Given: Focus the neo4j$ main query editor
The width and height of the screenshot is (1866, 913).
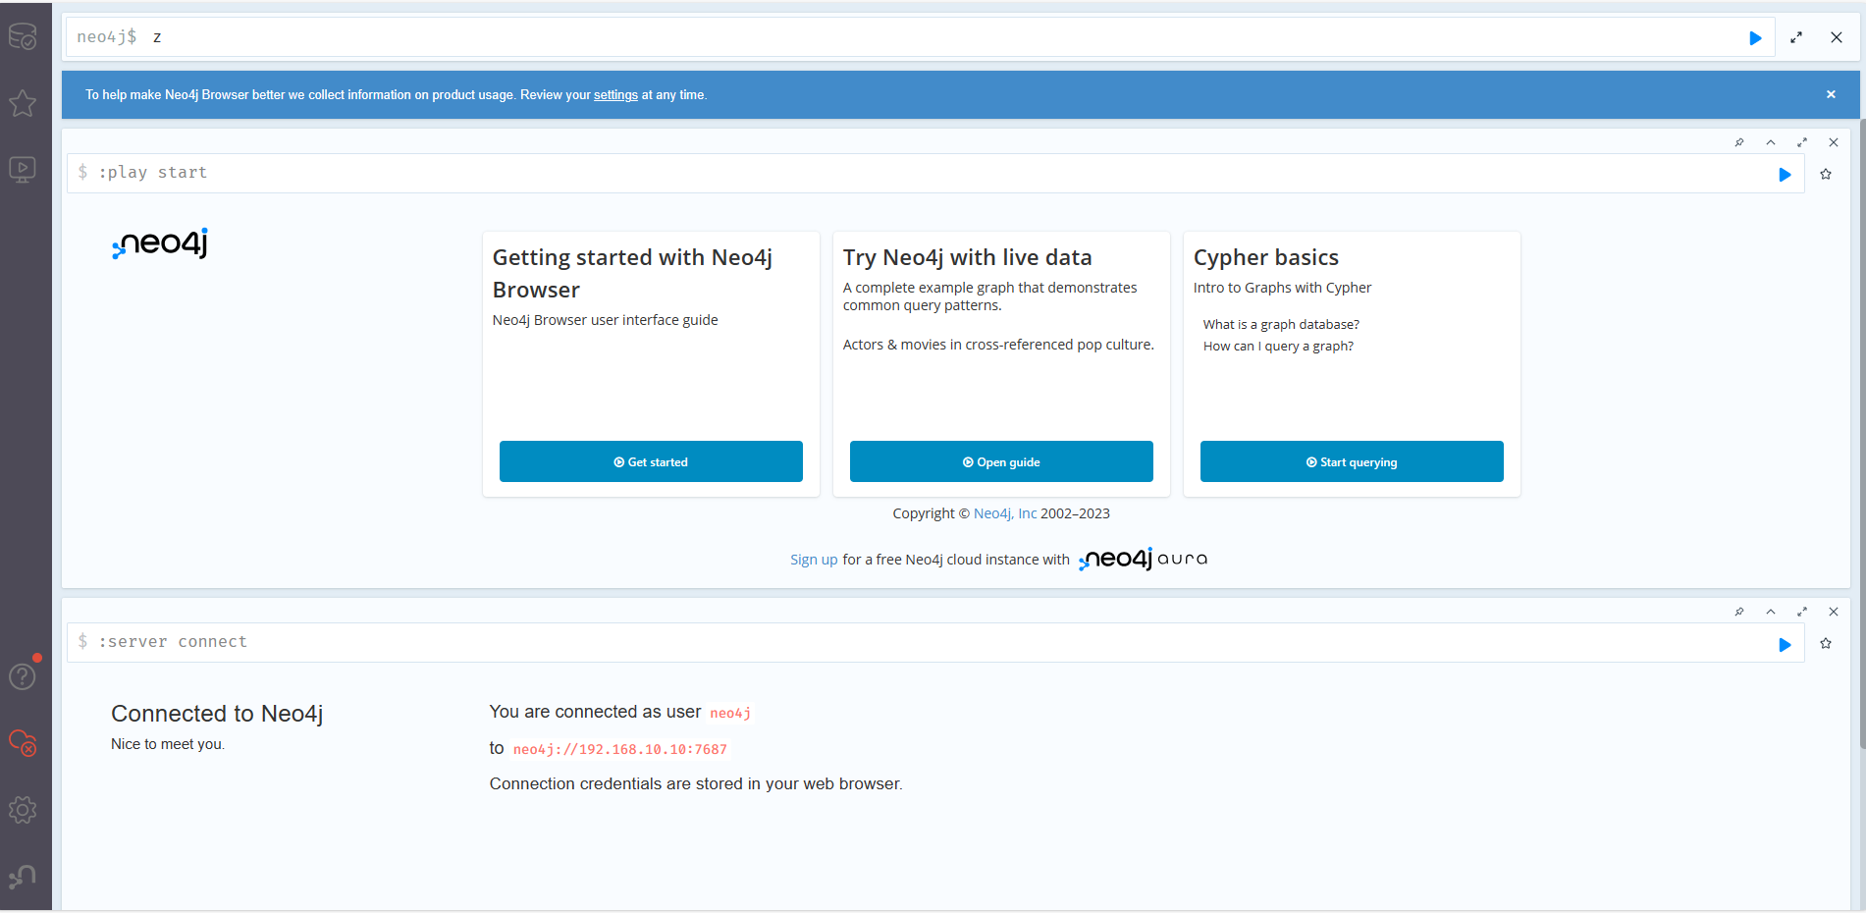Looking at the screenshot, I should coord(920,37).
